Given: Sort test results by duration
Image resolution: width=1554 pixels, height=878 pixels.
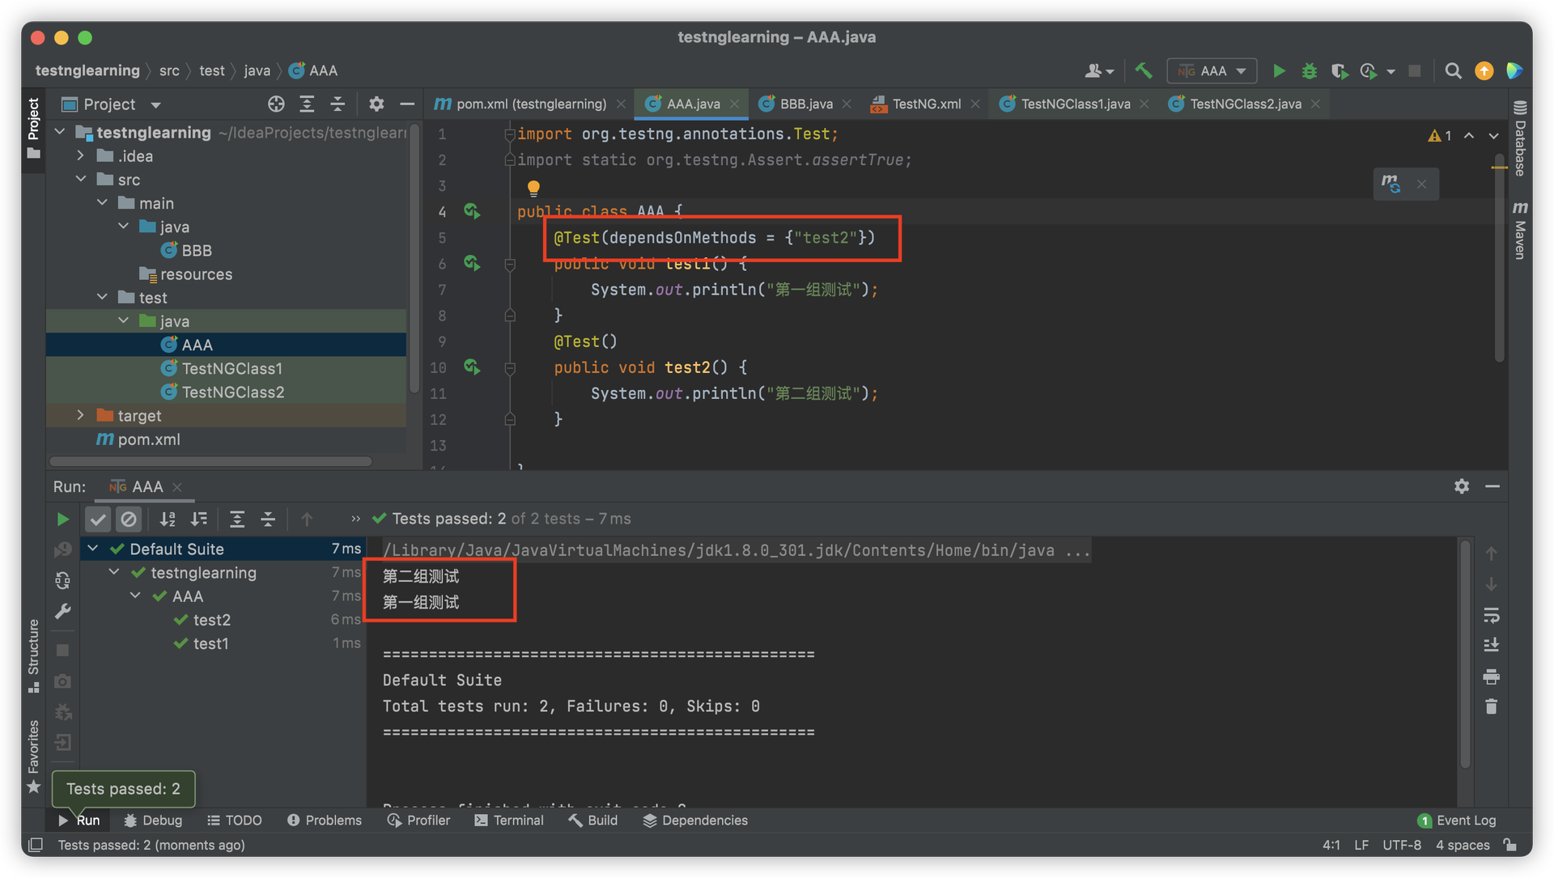Looking at the screenshot, I should (198, 520).
